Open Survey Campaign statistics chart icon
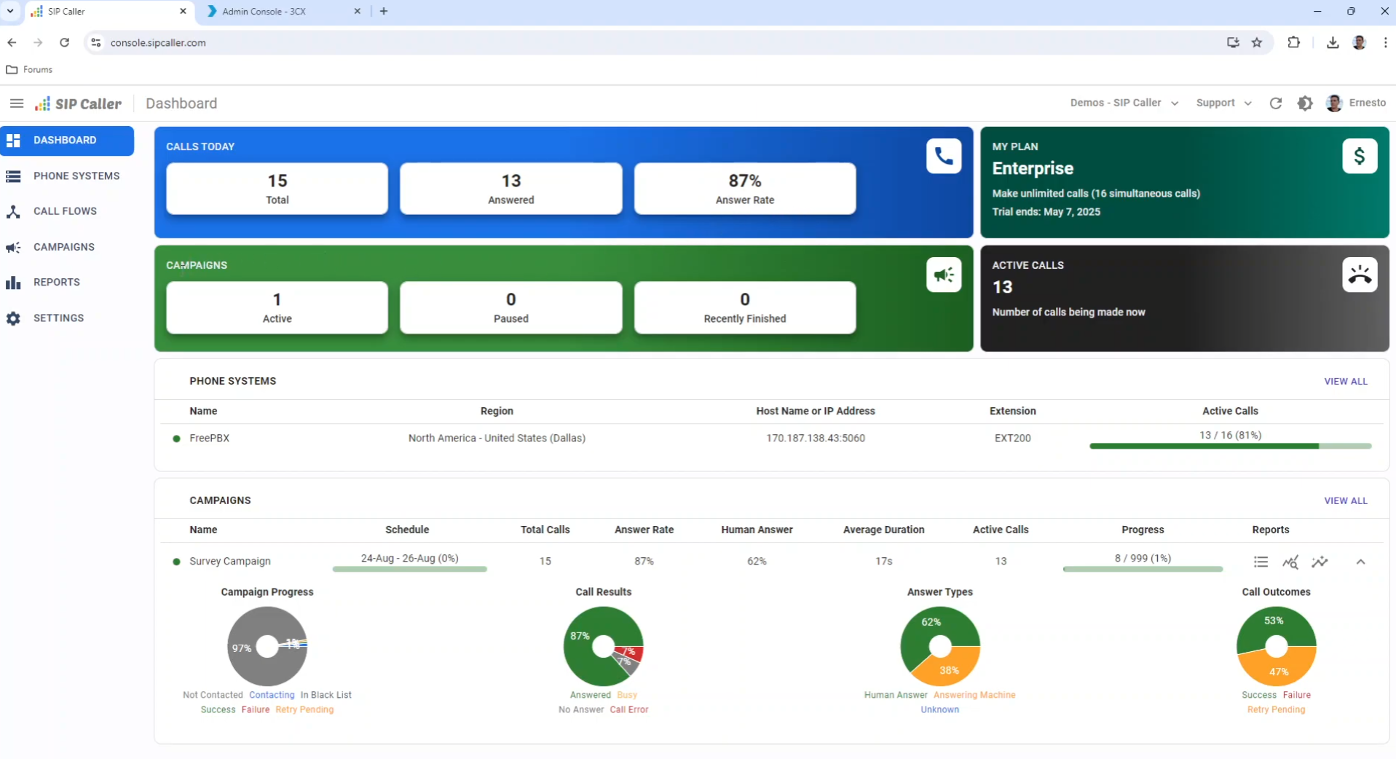1396x759 pixels. coord(1290,562)
